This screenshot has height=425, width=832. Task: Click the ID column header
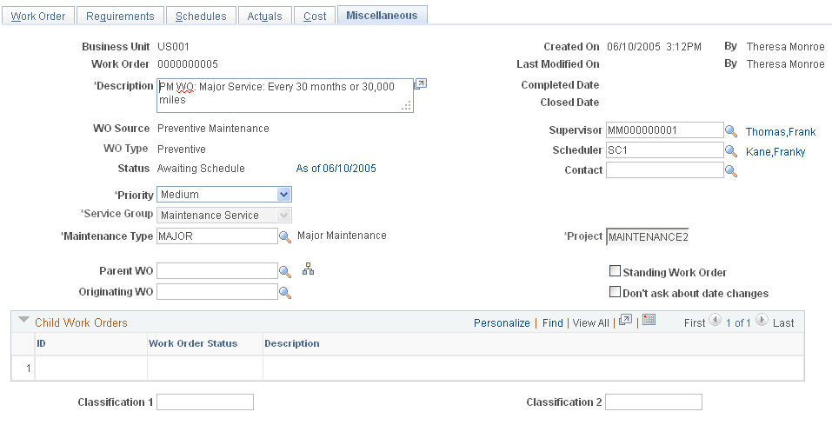pyautogui.click(x=41, y=343)
